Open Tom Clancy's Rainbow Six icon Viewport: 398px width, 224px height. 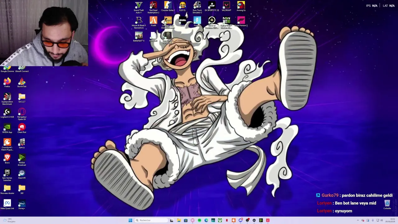[x=168, y=38]
